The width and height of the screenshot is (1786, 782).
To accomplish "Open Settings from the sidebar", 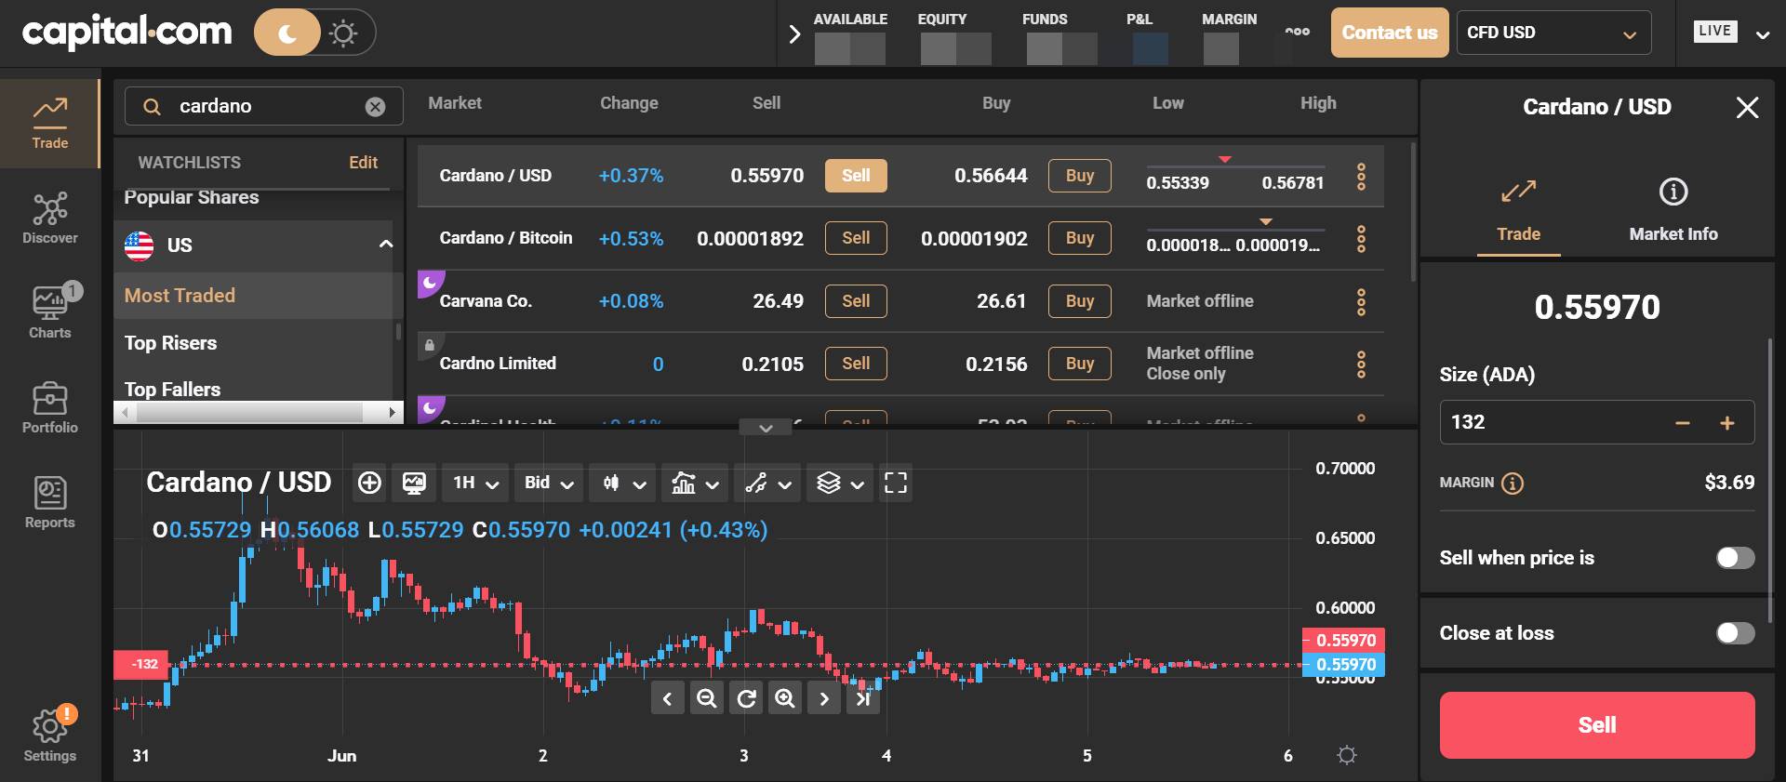I will click(50, 735).
